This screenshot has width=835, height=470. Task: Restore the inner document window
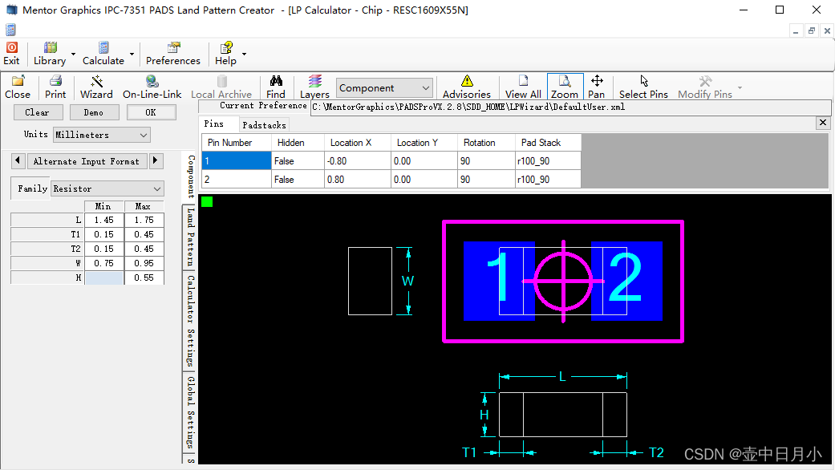click(x=811, y=30)
